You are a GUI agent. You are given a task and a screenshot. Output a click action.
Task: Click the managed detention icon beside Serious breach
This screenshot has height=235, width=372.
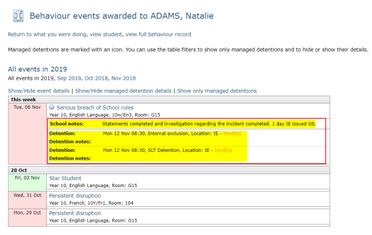(51, 107)
